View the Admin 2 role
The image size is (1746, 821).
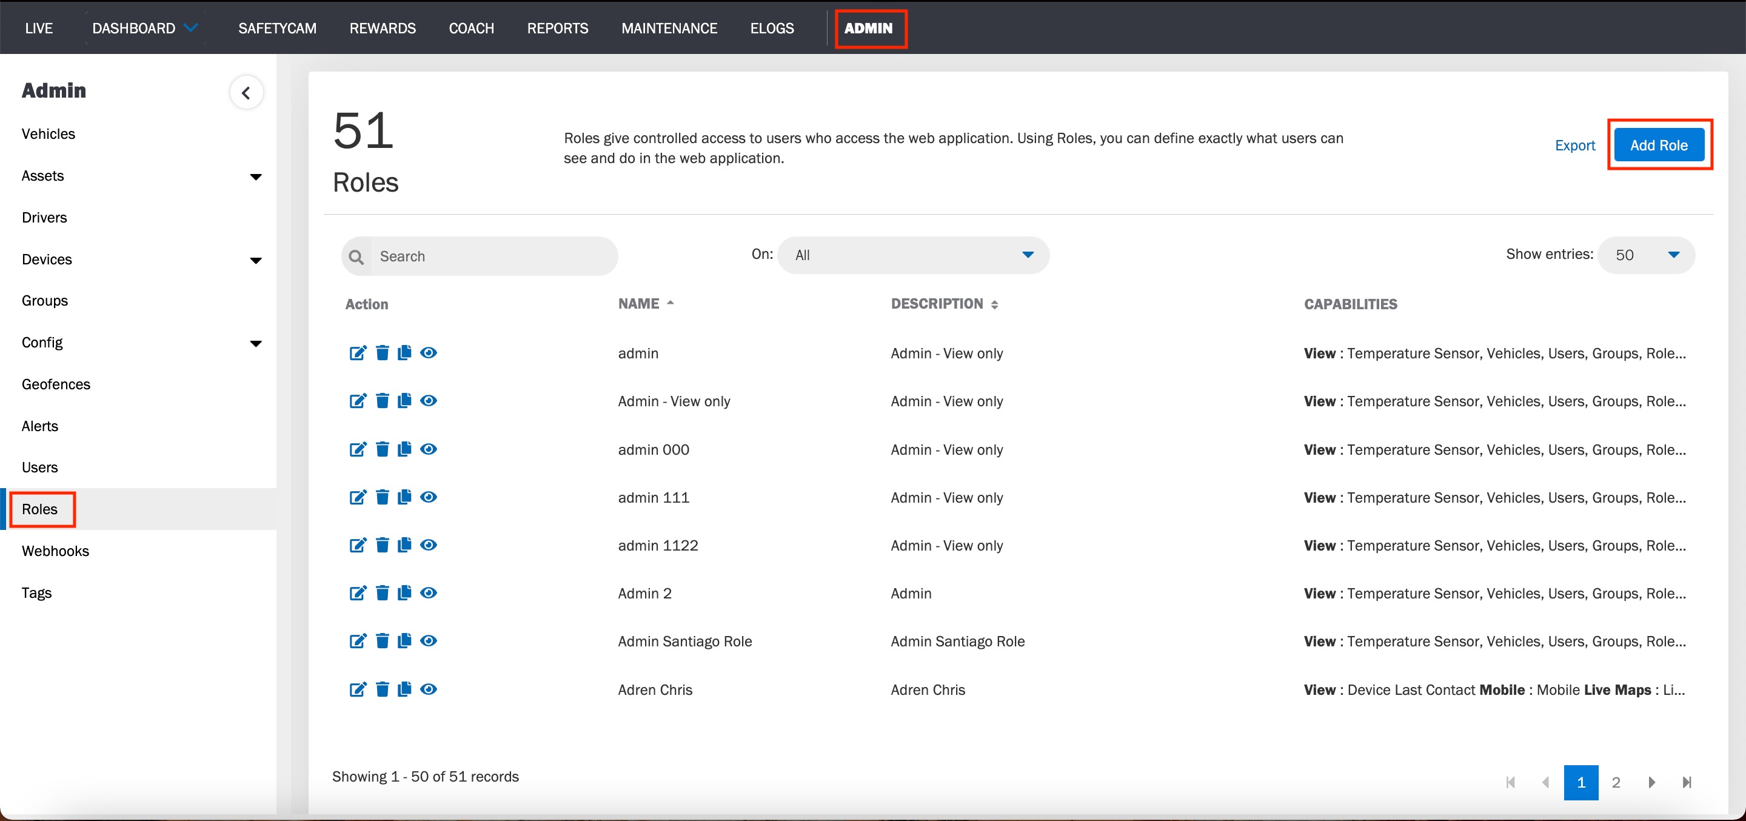click(x=429, y=593)
